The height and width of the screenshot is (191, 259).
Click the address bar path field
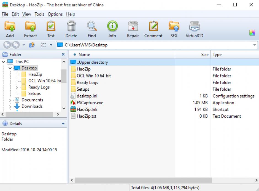point(157,45)
